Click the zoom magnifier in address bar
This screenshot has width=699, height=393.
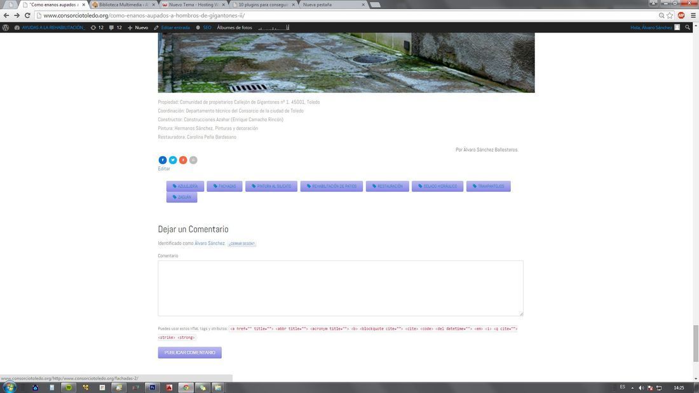tap(662, 16)
